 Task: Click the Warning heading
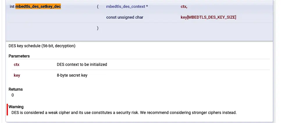(16, 107)
